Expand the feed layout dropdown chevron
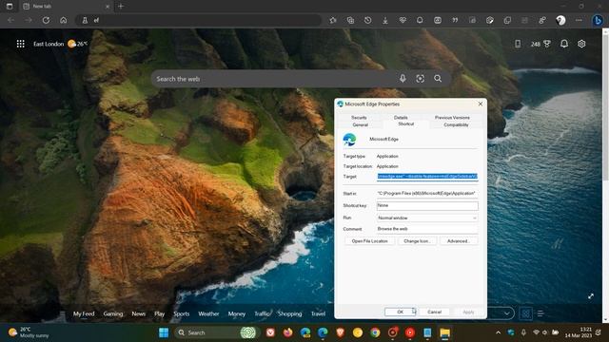The image size is (609, 342). [507, 313]
